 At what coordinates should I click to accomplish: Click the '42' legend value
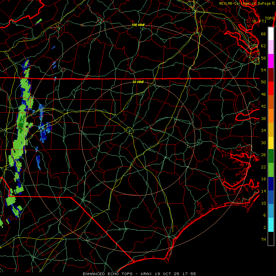click(x=263, y=106)
